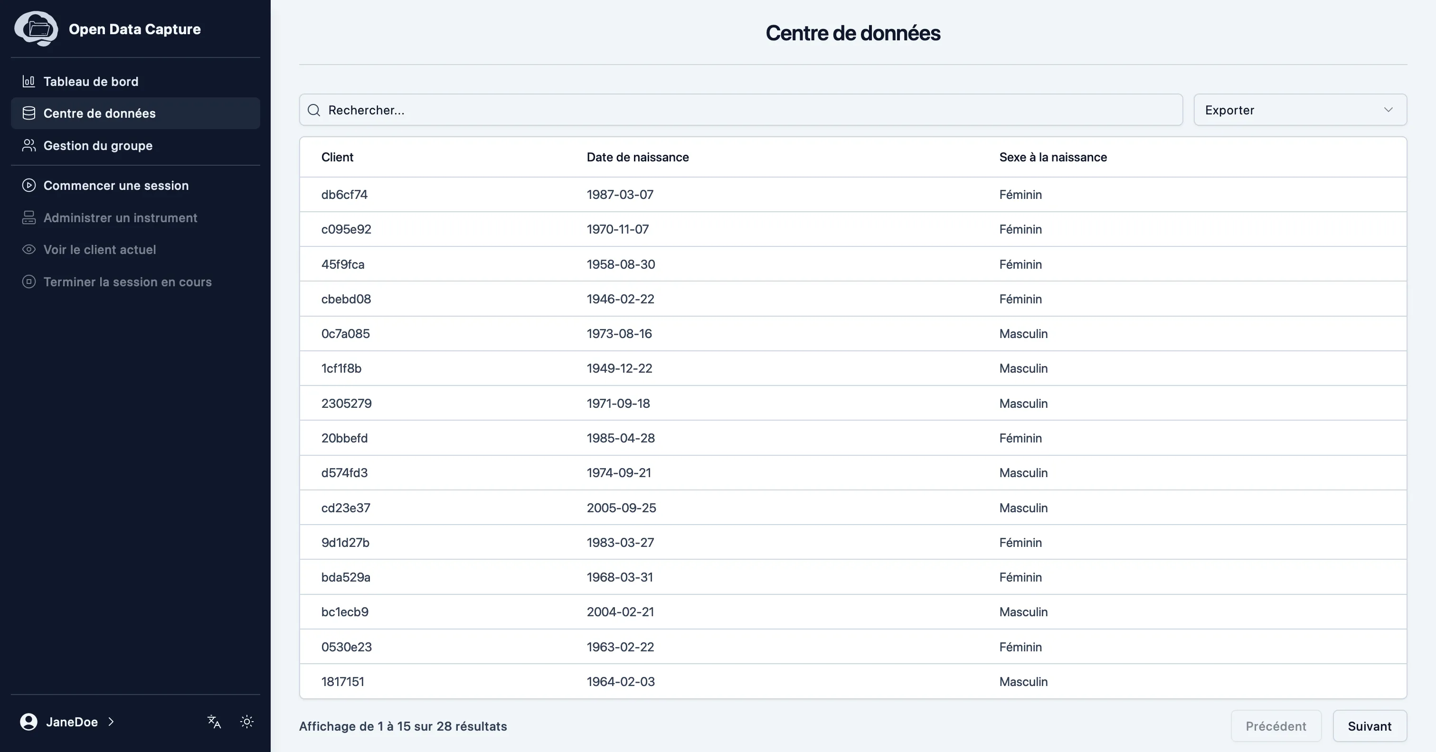The image size is (1436, 752).
Task: Open client 1cf1f8b row
Action: click(x=853, y=368)
